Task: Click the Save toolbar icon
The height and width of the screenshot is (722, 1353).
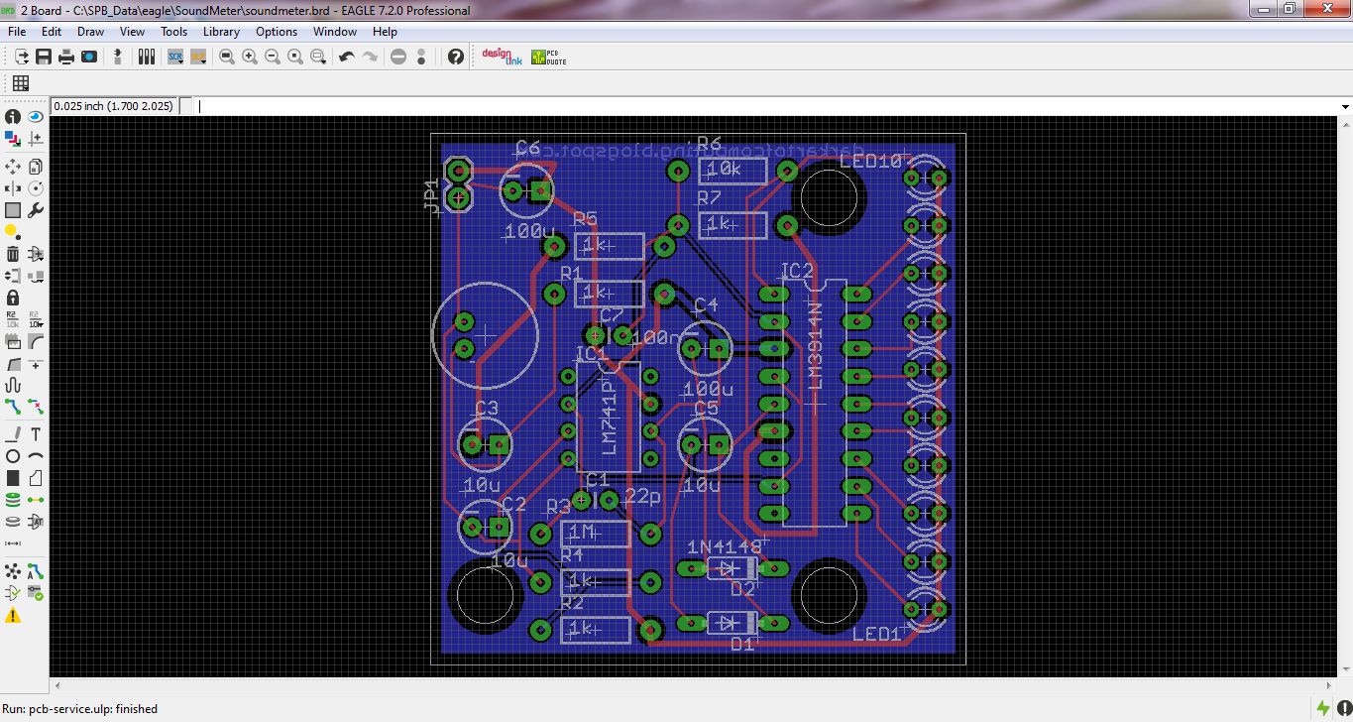Action: [44, 58]
